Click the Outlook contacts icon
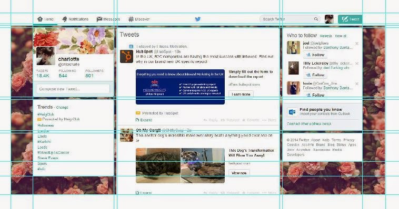 (x=292, y=112)
